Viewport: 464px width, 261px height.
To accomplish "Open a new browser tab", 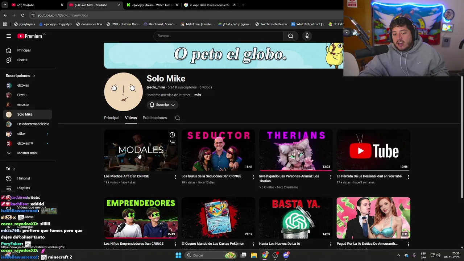I will point(243,5).
